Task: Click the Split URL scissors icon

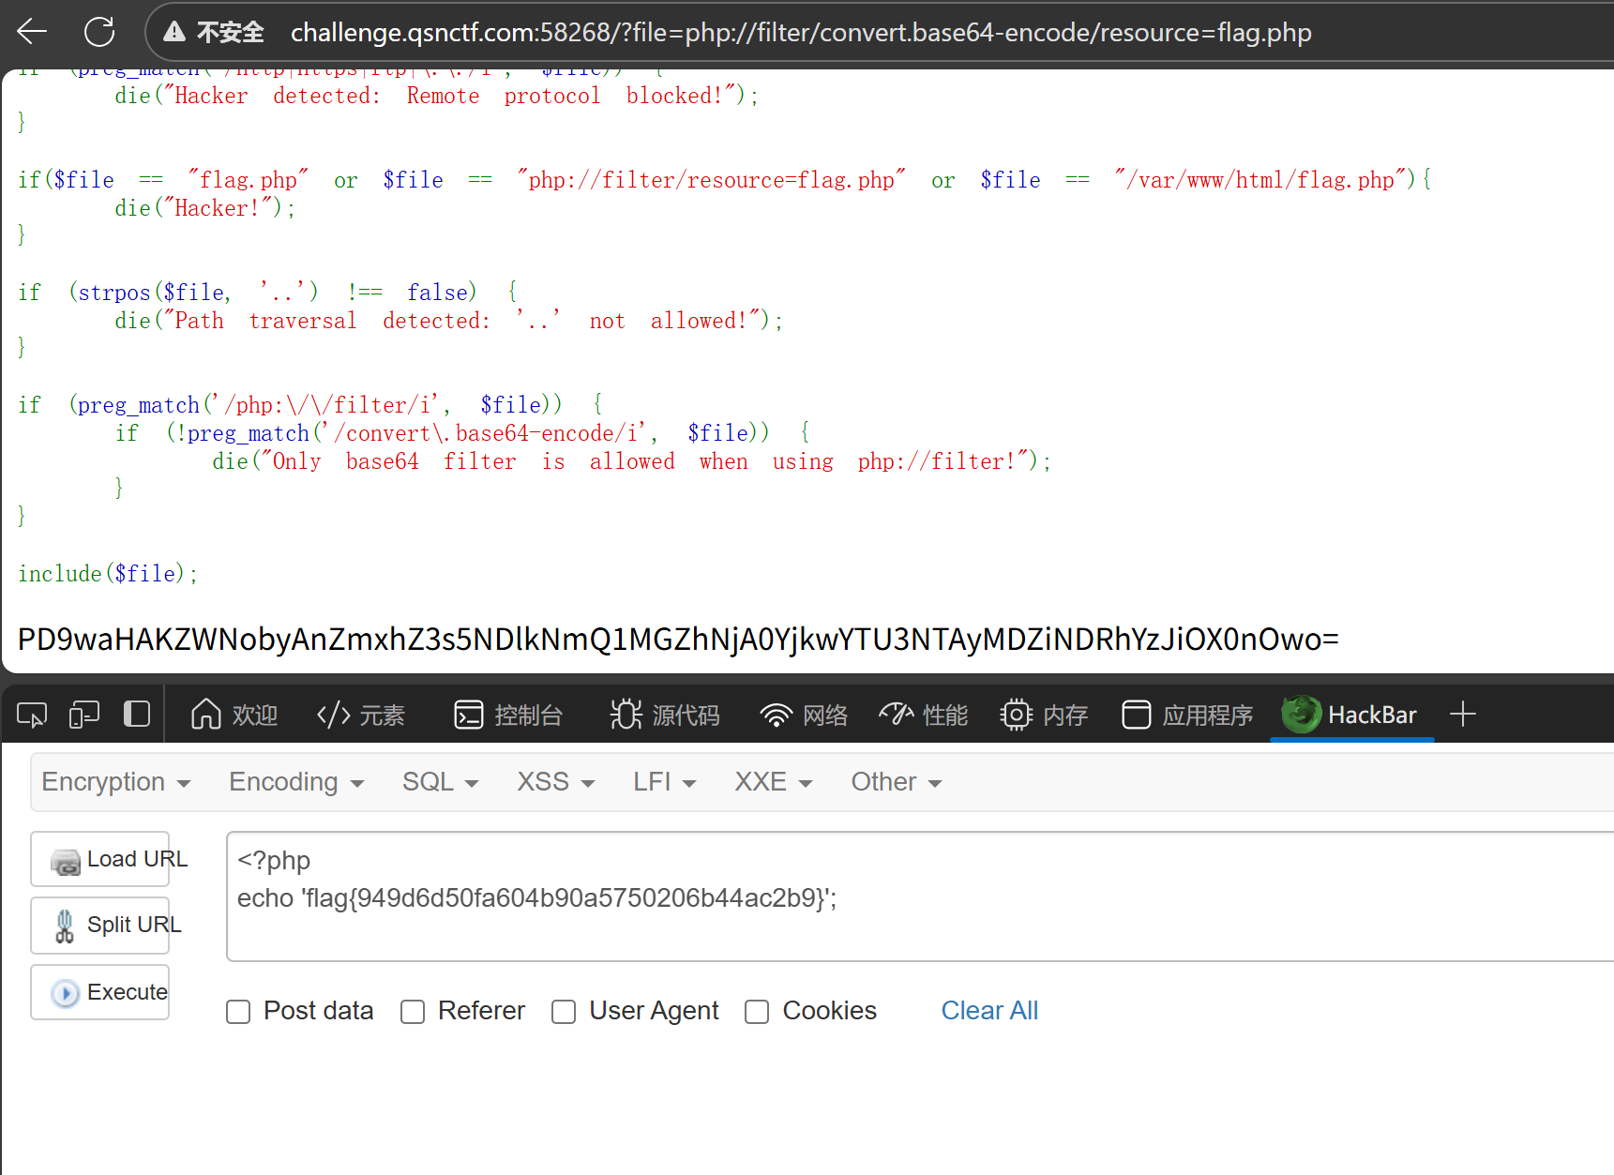Action: (65, 926)
